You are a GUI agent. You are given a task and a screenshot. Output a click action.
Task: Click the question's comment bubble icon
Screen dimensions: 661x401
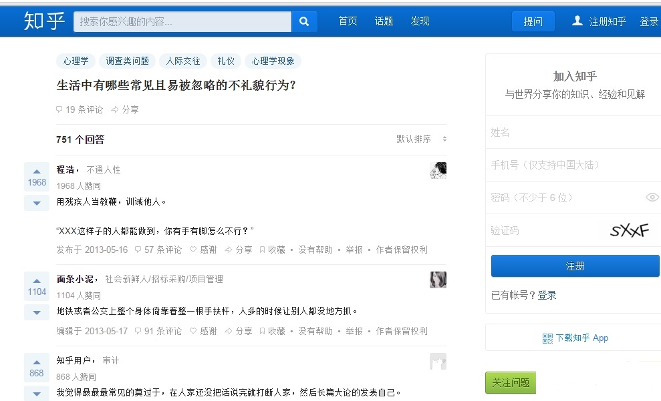click(x=59, y=109)
